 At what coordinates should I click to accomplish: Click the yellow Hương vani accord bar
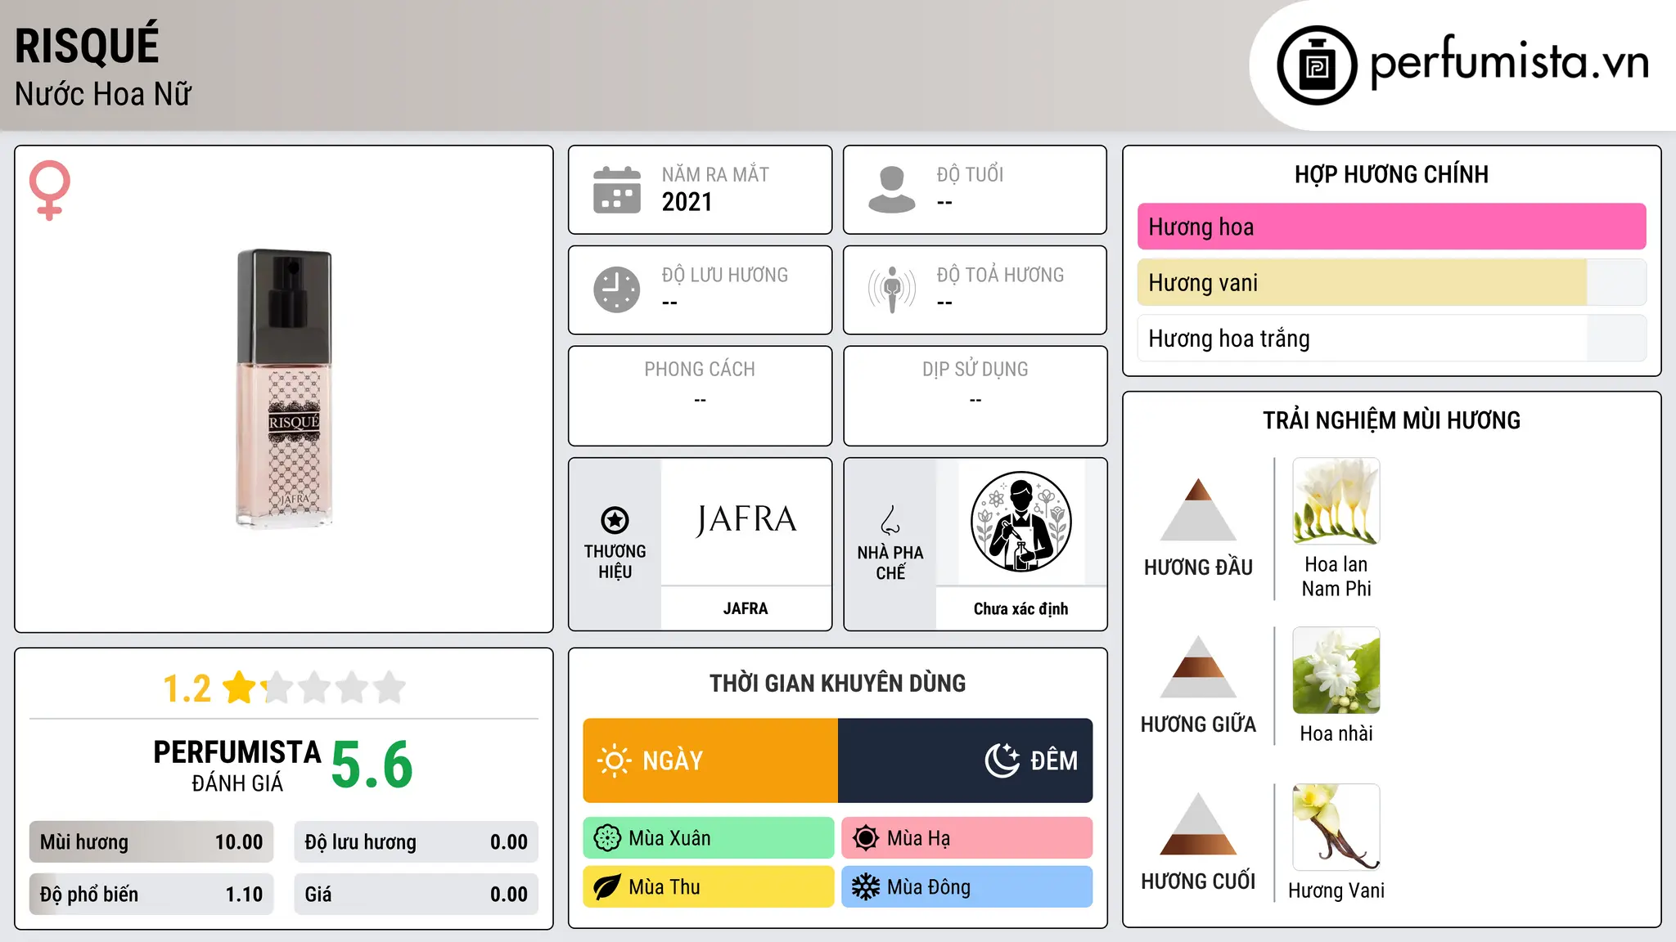click(1391, 283)
